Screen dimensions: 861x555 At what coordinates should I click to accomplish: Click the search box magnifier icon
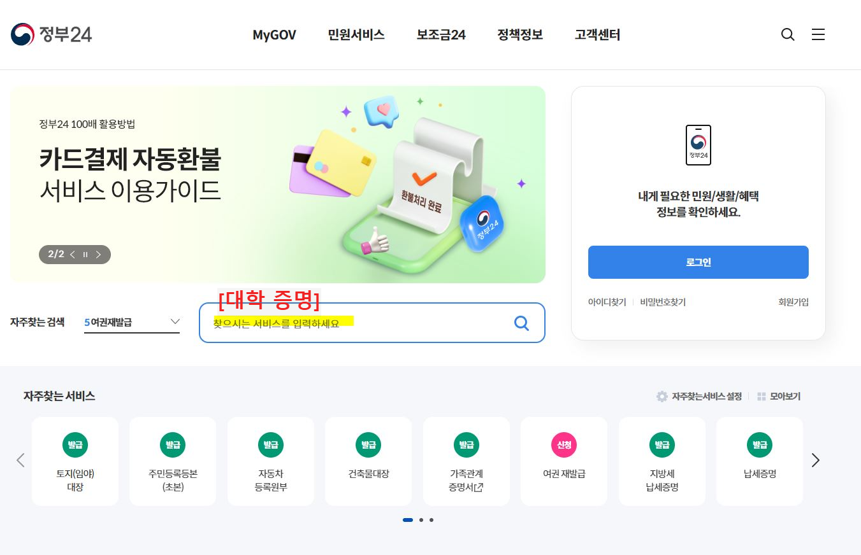[521, 323]
